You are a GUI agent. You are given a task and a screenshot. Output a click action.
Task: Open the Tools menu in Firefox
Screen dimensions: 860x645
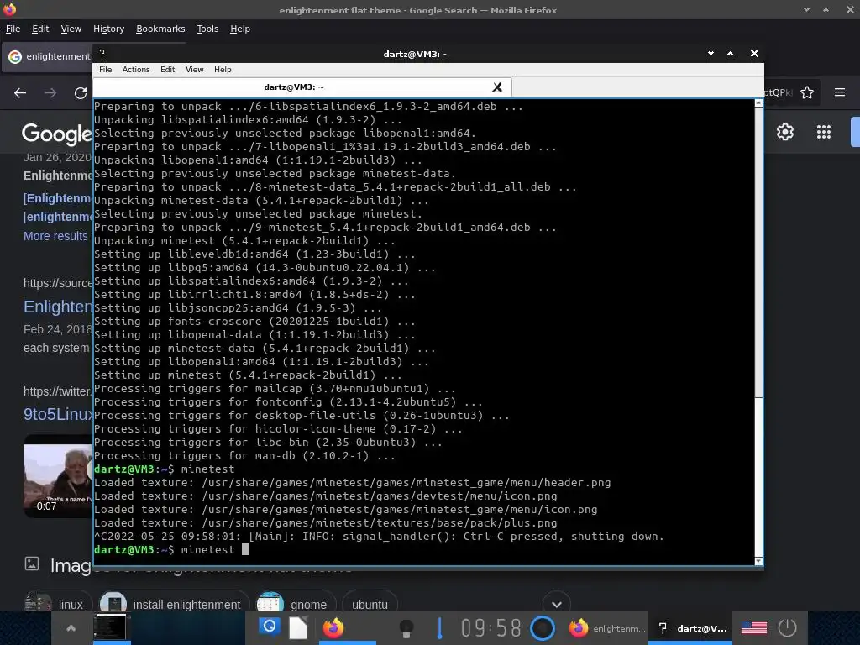[x=207, y=29]
